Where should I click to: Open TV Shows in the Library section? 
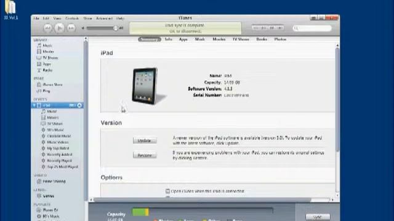click(50, 58)
